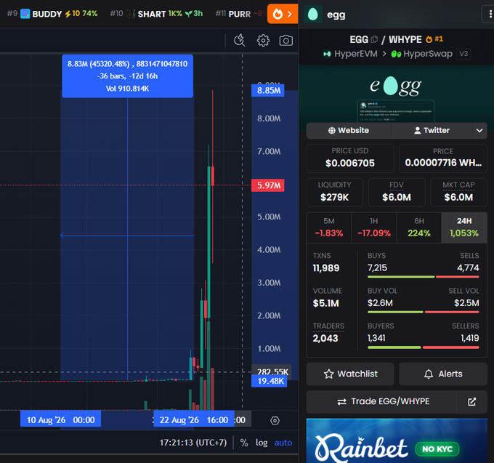Toggle log scale on chart
The height and width of the screenshot is (463, 494).
click(262, 443)
